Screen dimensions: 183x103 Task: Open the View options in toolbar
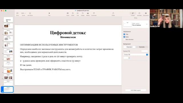coord(17,14)
